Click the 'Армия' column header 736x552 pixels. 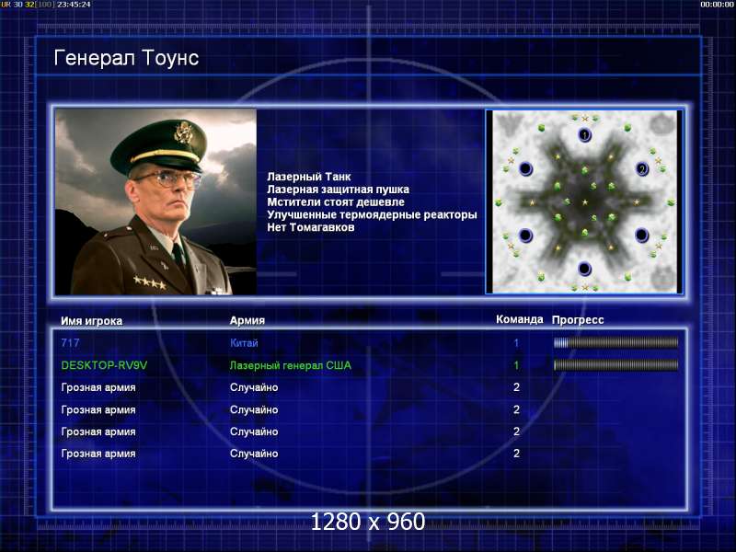tap(247, 320)
